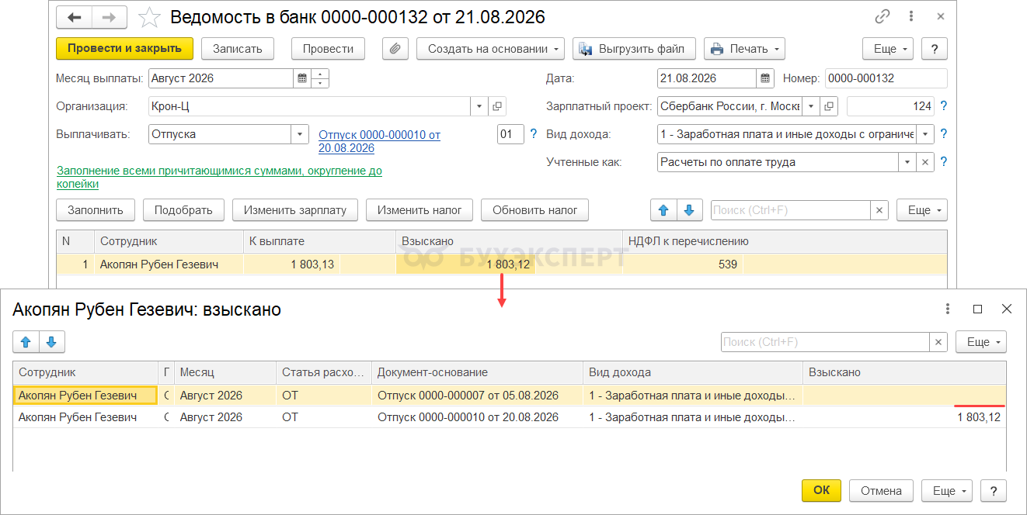The height and width of the screenshot is (515, 1027).
Task: Clear the main table search field
Action: coord(879,209)
